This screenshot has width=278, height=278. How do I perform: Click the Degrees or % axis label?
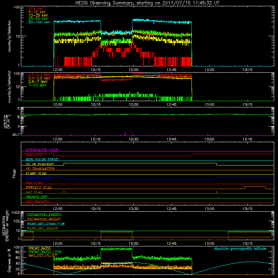point(9,260)
